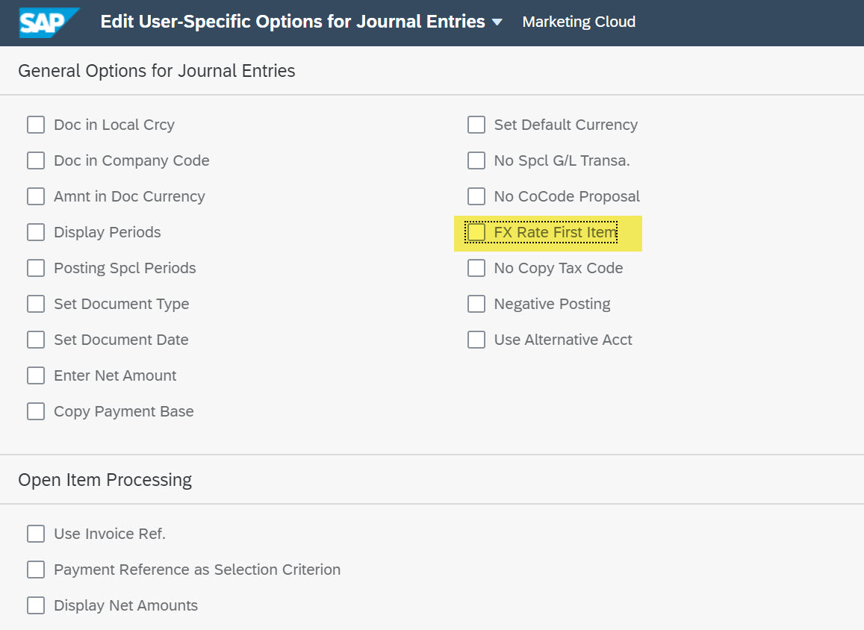Check the FX Rate First Item box
This screenshot has height=630, width=864.
476,232
